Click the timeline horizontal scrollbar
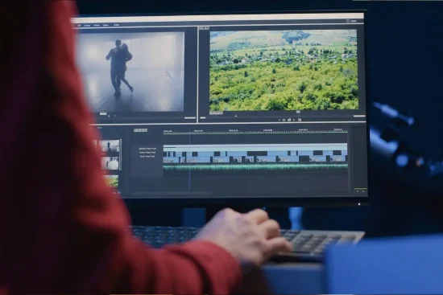Image resolution: width=443 pixels, height=295 pixels. coord(172,194)
